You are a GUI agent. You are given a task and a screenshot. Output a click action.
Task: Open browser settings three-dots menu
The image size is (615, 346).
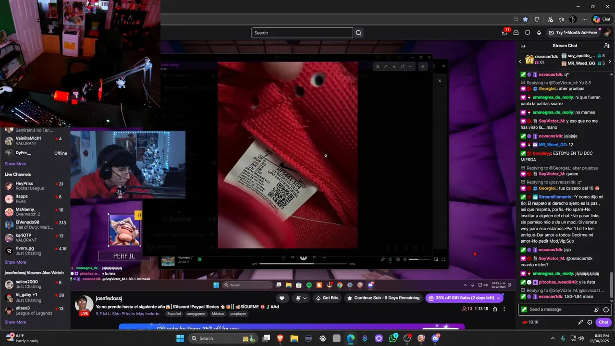(x=584, y=19)
